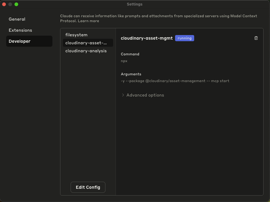The width and height of the screenshot is (270, 202).
Task: Close the Settings window using red button
Action: pyautogui.click(x=4, y=4)
